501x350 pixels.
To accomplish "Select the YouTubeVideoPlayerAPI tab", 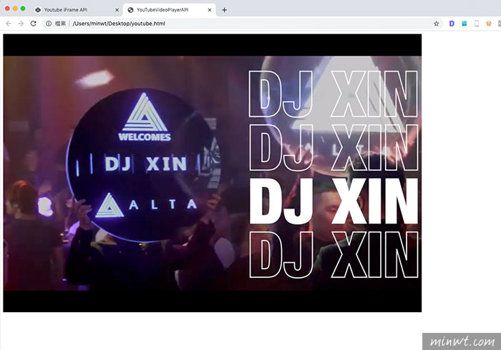I will pyautogui.click(x=170, y=10).
